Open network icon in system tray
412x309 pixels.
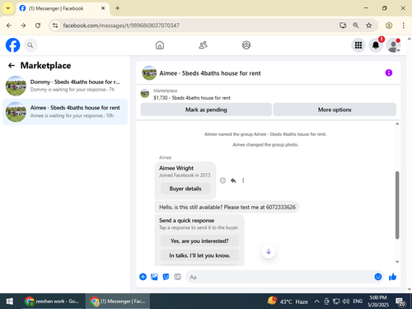tap(336, 302)
